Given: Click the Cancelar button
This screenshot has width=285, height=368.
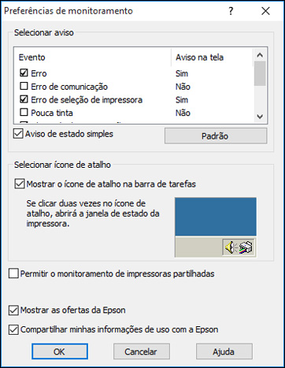Looking at the screenshot, I should [142, 351].
